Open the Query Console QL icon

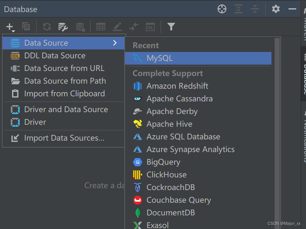point(150,27)
